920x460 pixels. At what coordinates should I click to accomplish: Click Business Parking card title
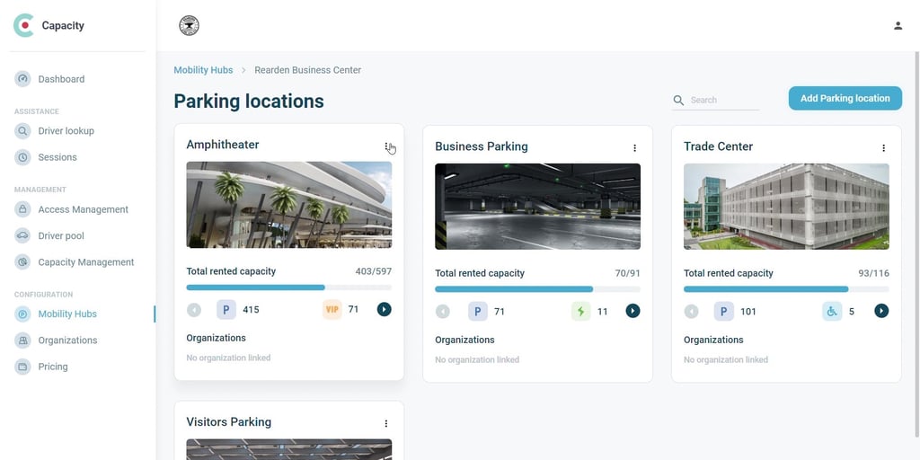click(x=482, y=146)
